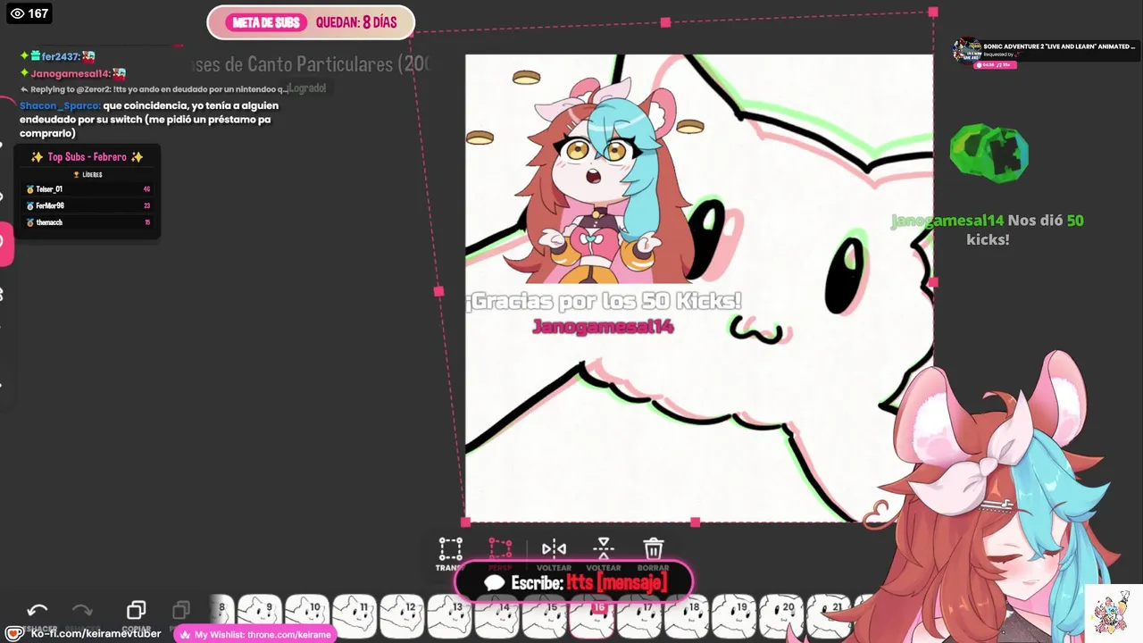Select frame 20 in the timeline

tap(780, 616)
